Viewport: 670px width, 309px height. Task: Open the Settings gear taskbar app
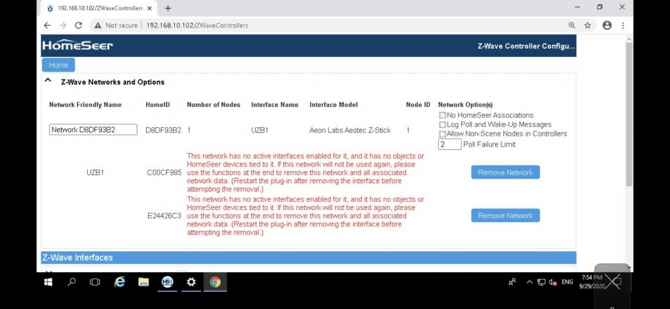click(191, 282)
